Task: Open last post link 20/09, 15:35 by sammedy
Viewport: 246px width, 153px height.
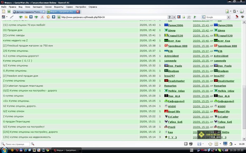Action: [201, 61]
